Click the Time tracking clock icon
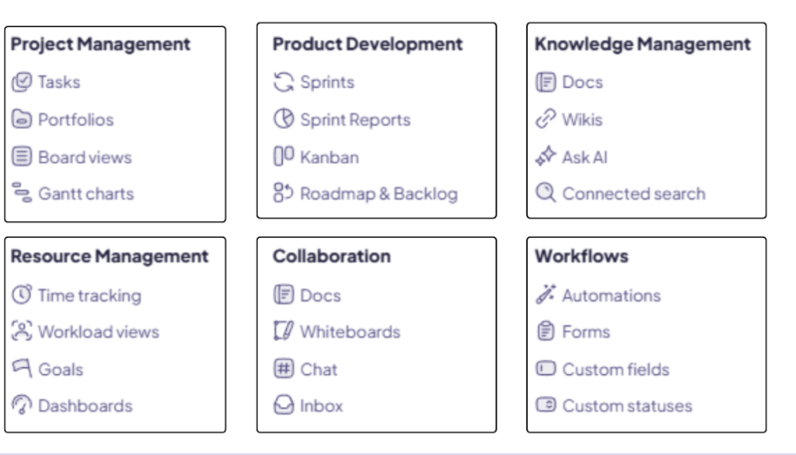796x455 pixels. [x=22, y=295]
